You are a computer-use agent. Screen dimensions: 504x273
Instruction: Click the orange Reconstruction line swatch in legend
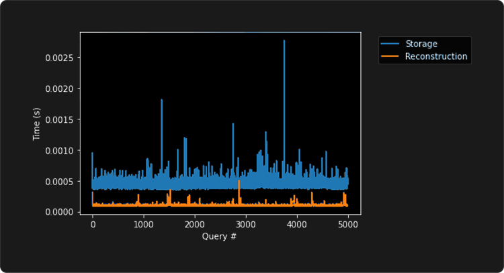390,56
